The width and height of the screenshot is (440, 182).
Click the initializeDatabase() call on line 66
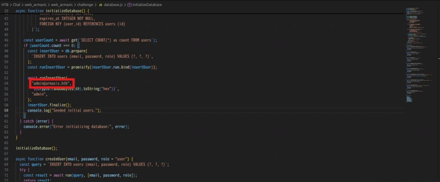pyautogui.click(x=36, y=148)
